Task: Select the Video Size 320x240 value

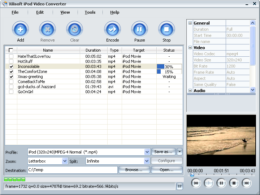Action: click(238, 60)
